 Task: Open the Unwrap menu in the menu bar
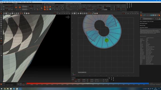point(14,2)
